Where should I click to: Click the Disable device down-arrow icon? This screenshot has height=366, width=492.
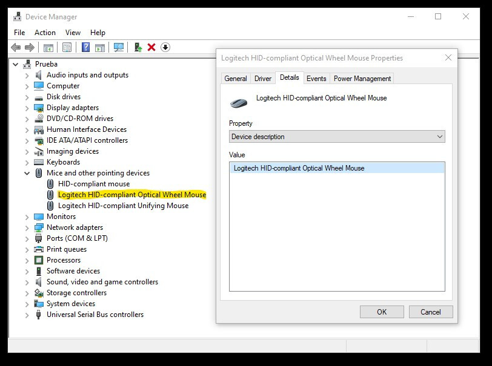165,47
